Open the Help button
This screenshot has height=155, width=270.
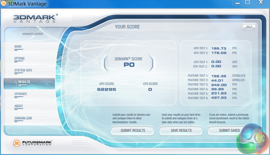click(249, 27)
